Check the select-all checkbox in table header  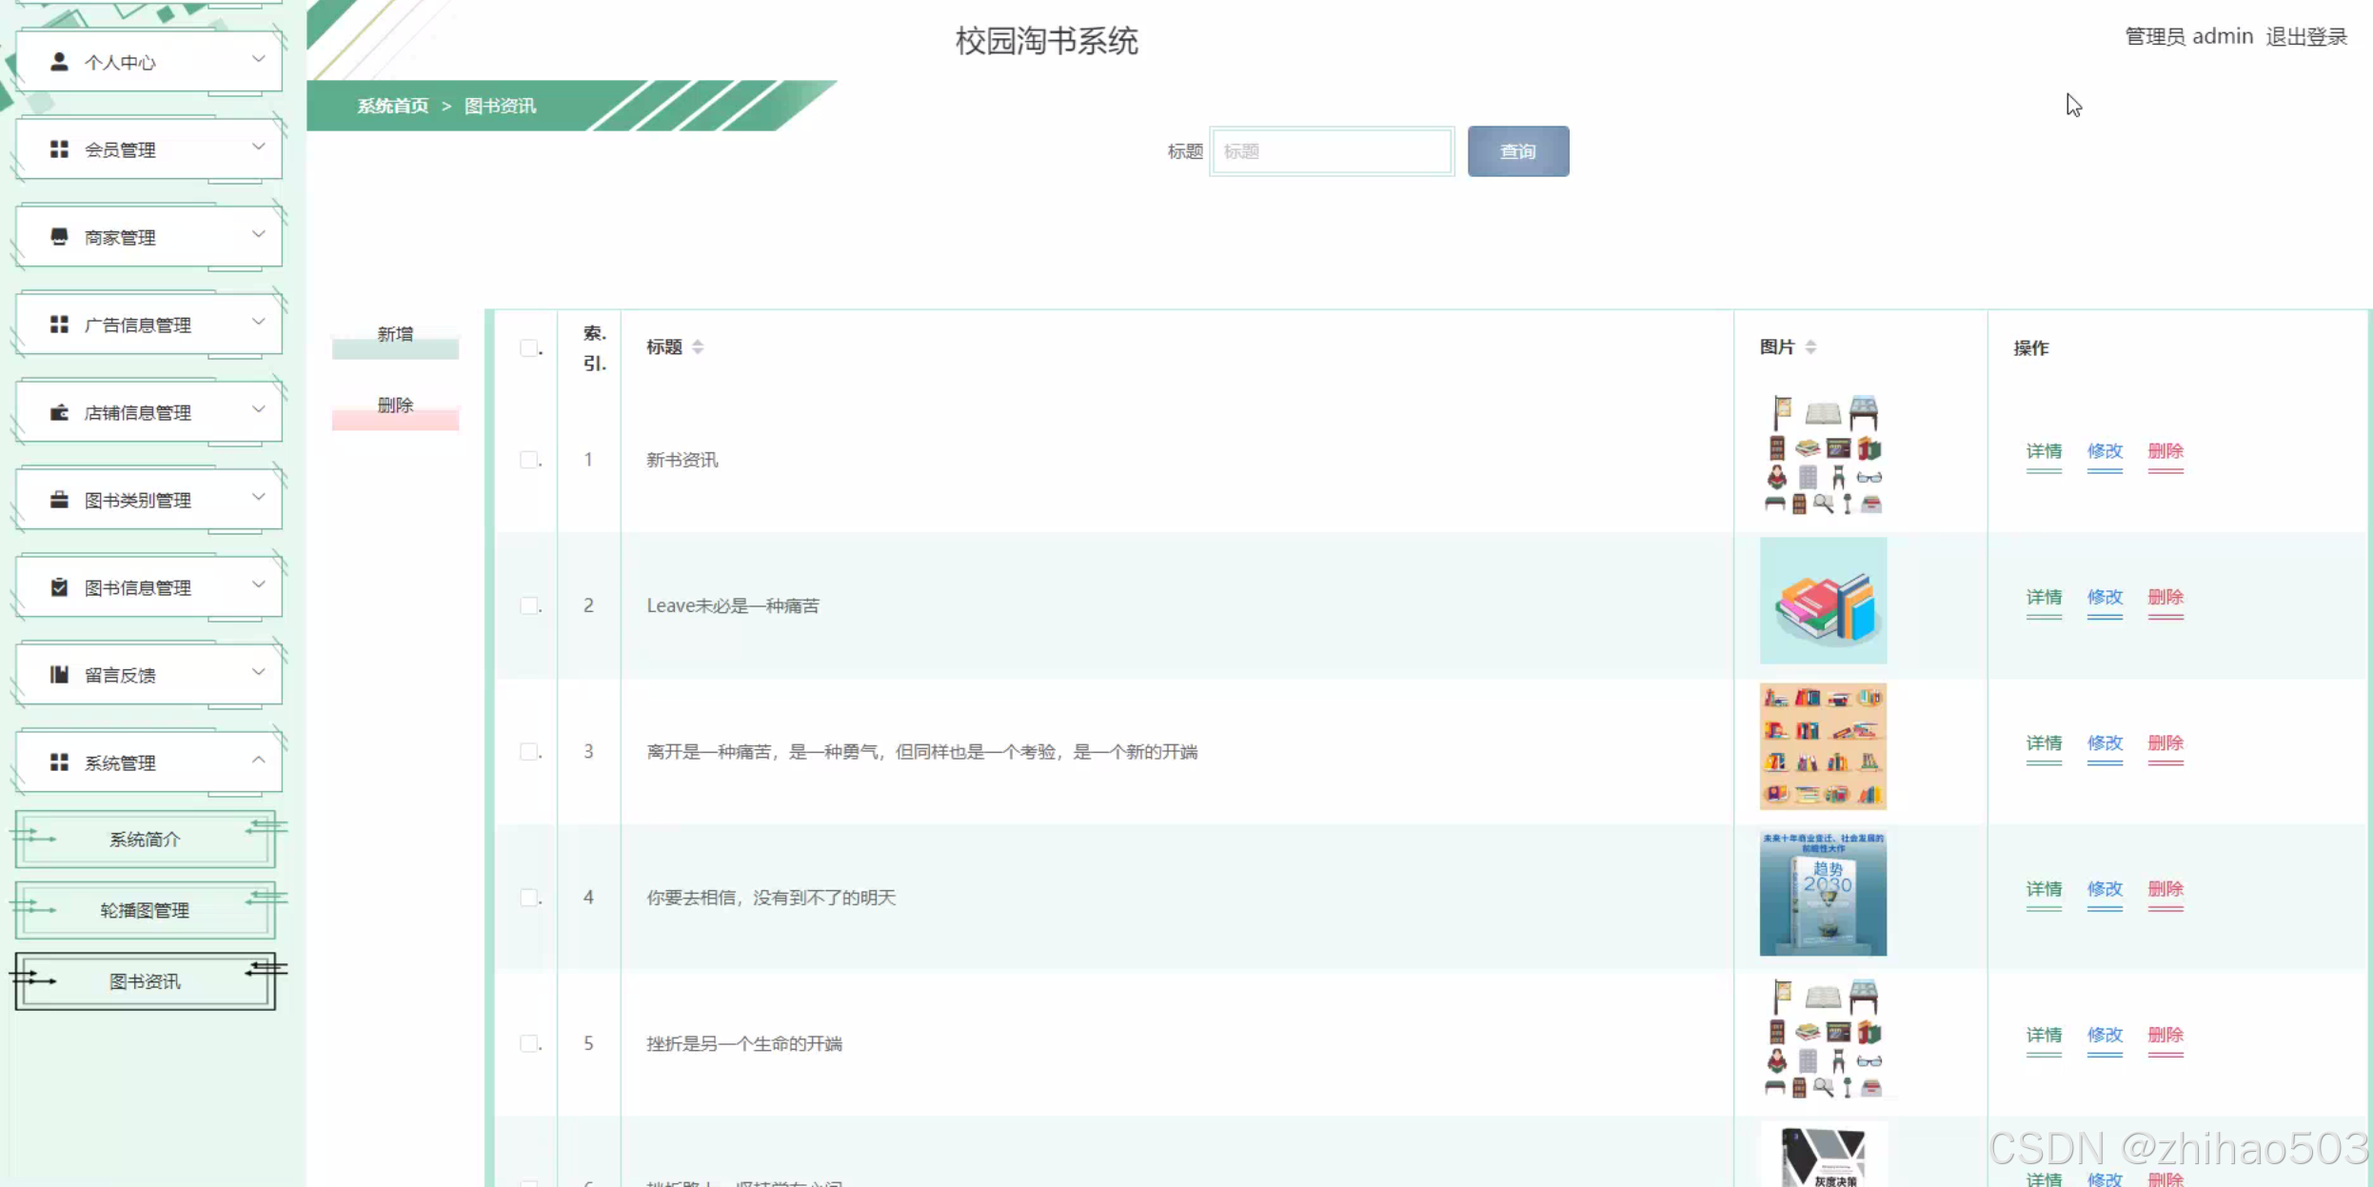click(528, 348)
